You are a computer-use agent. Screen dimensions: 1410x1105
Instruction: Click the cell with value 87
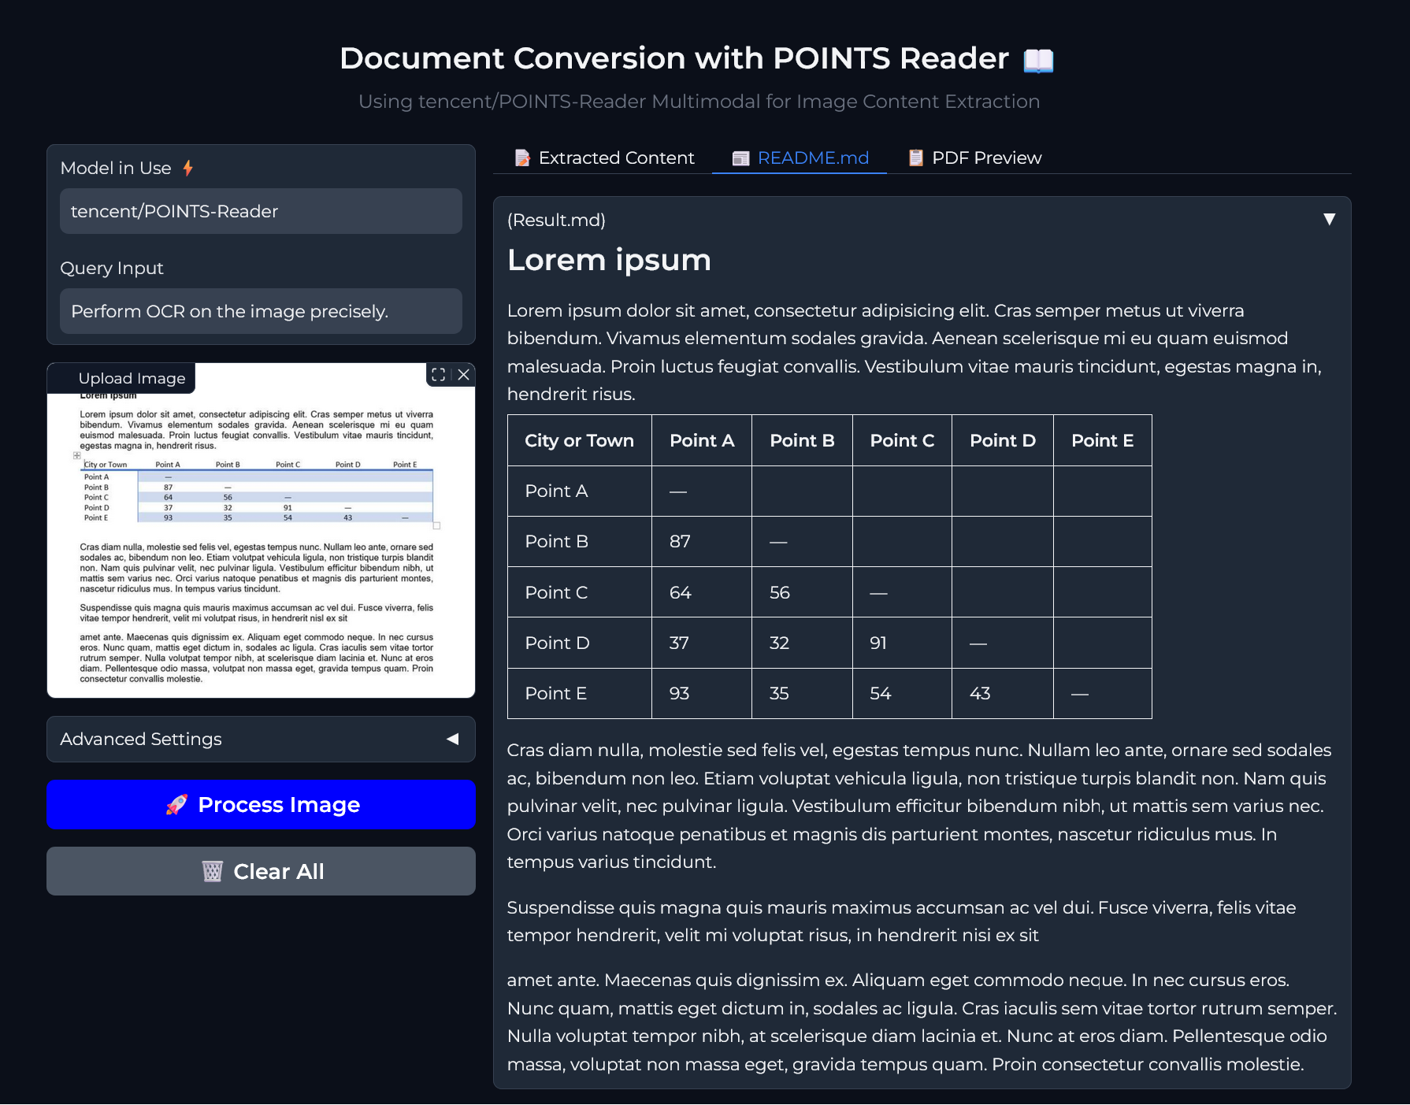[x=702, y=542]
